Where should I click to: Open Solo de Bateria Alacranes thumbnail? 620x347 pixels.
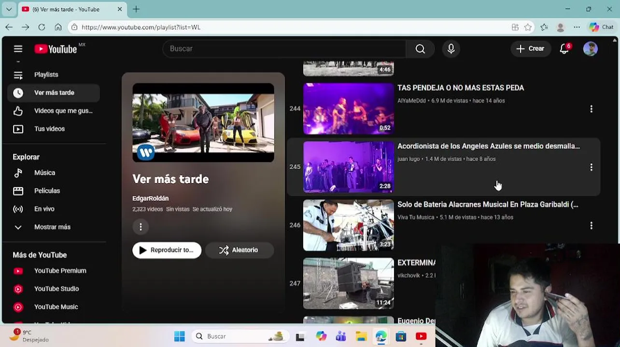pos(349,225)
